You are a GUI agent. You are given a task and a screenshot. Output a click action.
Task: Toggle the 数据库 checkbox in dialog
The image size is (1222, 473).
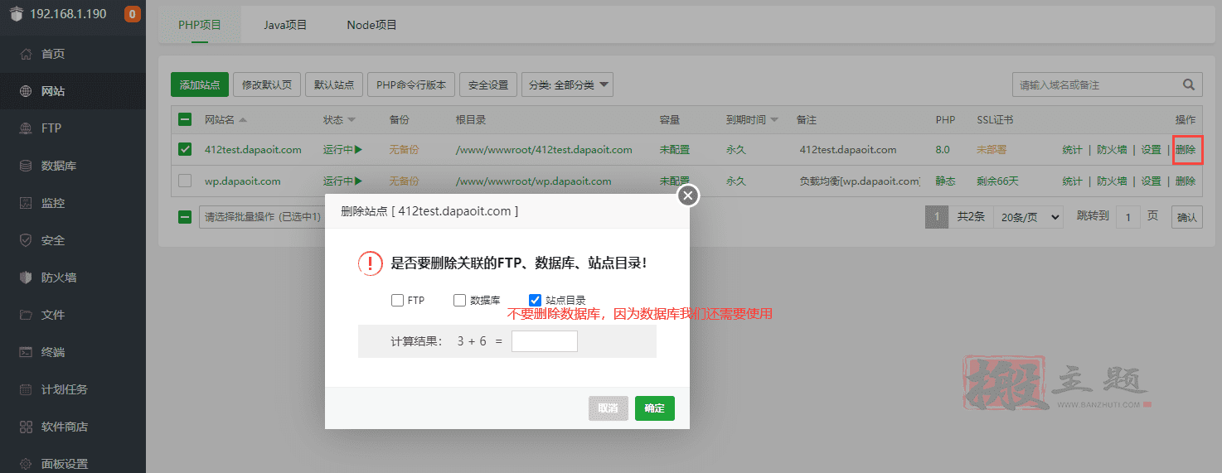coord(459,300)
